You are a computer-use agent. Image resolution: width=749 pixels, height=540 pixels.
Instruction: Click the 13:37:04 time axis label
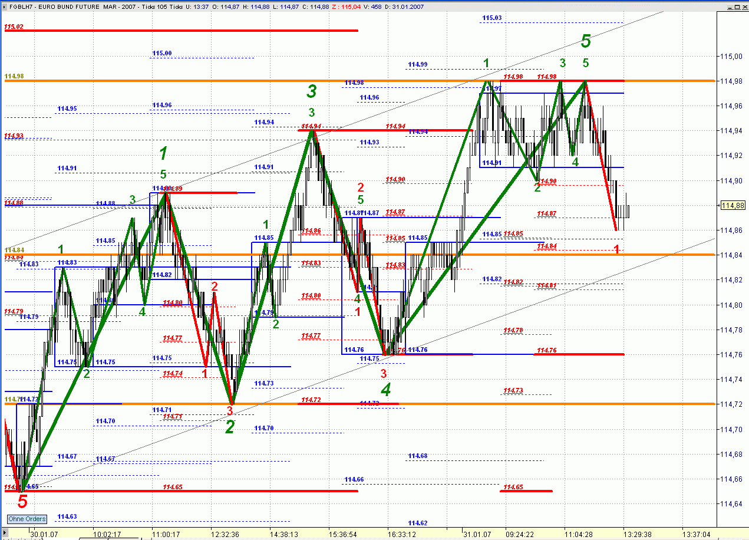697,534
